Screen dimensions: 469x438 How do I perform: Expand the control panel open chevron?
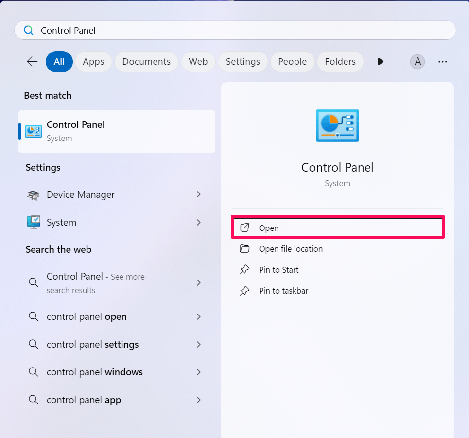click(x=199, y=316)
